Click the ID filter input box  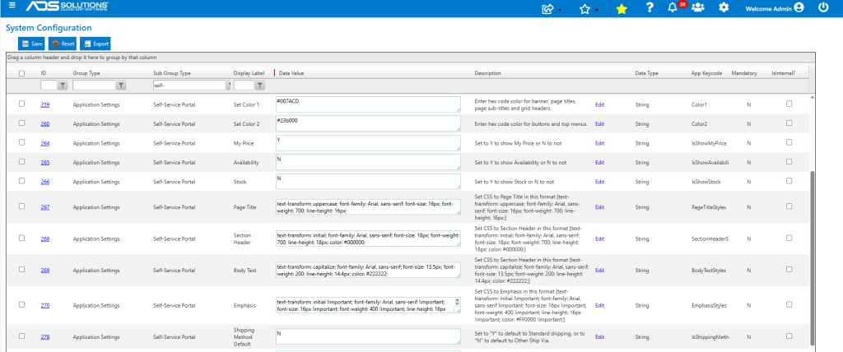tap(49, 85)
